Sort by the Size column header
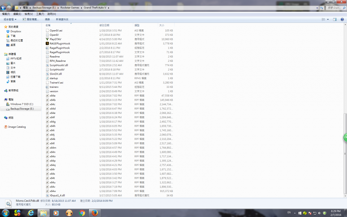Image resolution: width=347 pixels, height=217 pixels. tap(166, 25)
